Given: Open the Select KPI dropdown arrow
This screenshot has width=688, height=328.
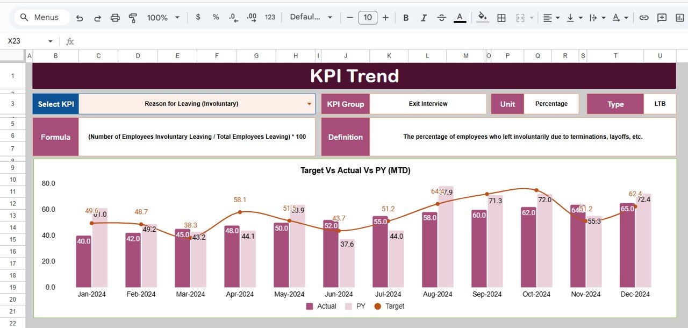Looking at the screenshot, I should (309, 104).
